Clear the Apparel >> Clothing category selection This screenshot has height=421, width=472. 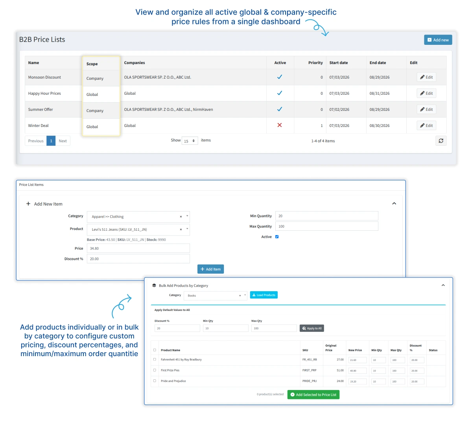click(x=181, y=217)
